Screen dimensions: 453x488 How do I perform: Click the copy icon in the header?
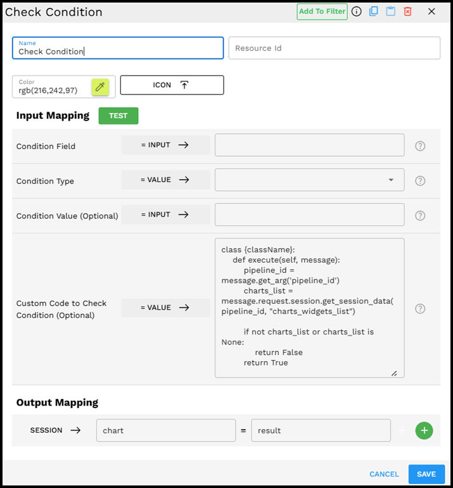(x=373, y=11)
